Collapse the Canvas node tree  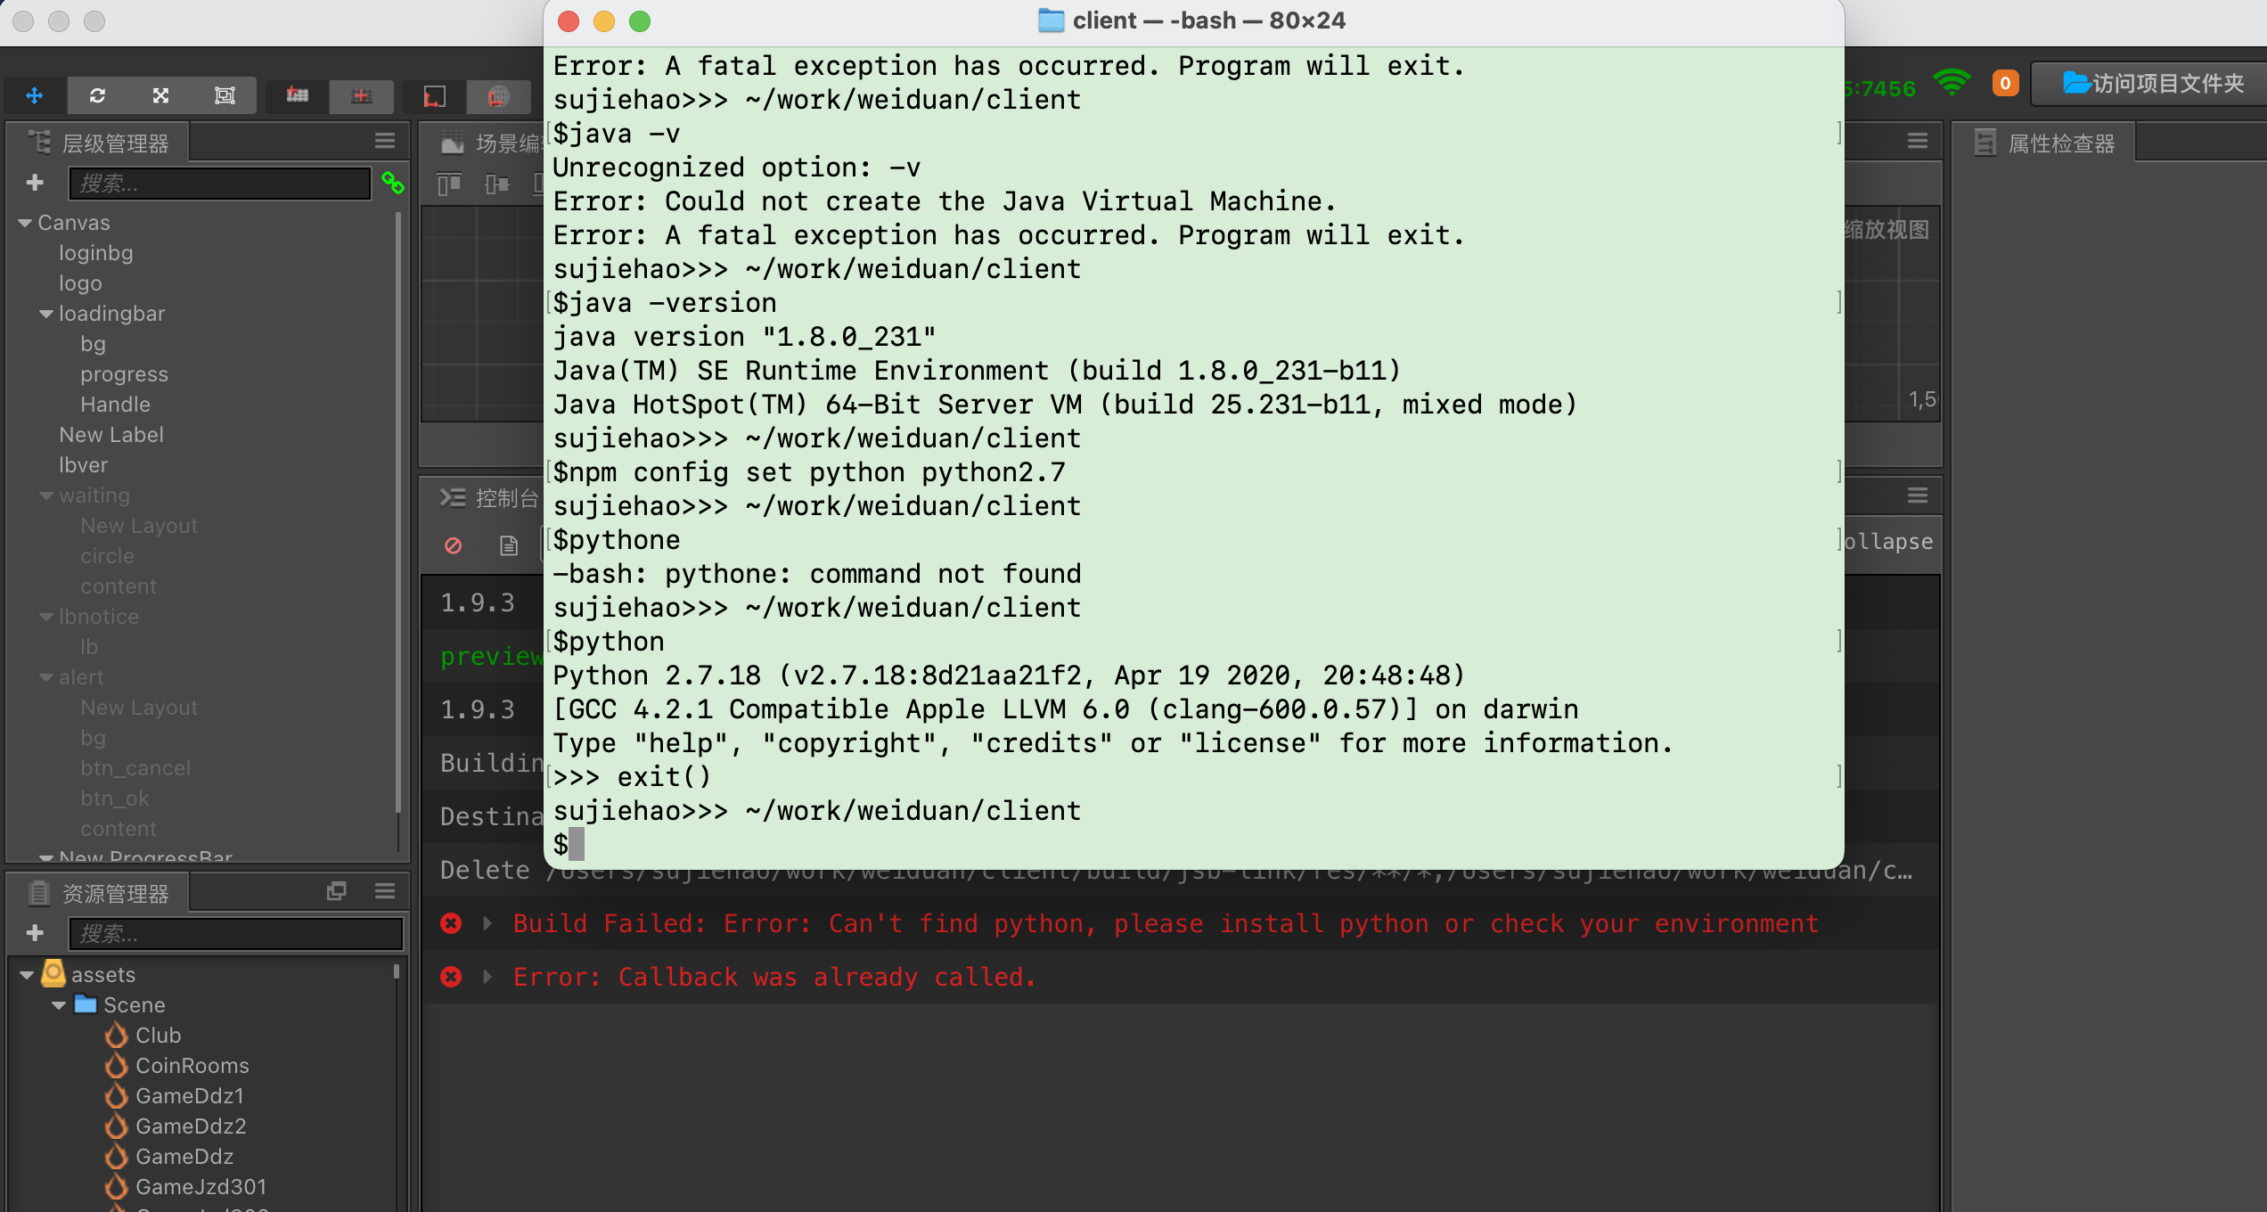[x=25, y=223]
